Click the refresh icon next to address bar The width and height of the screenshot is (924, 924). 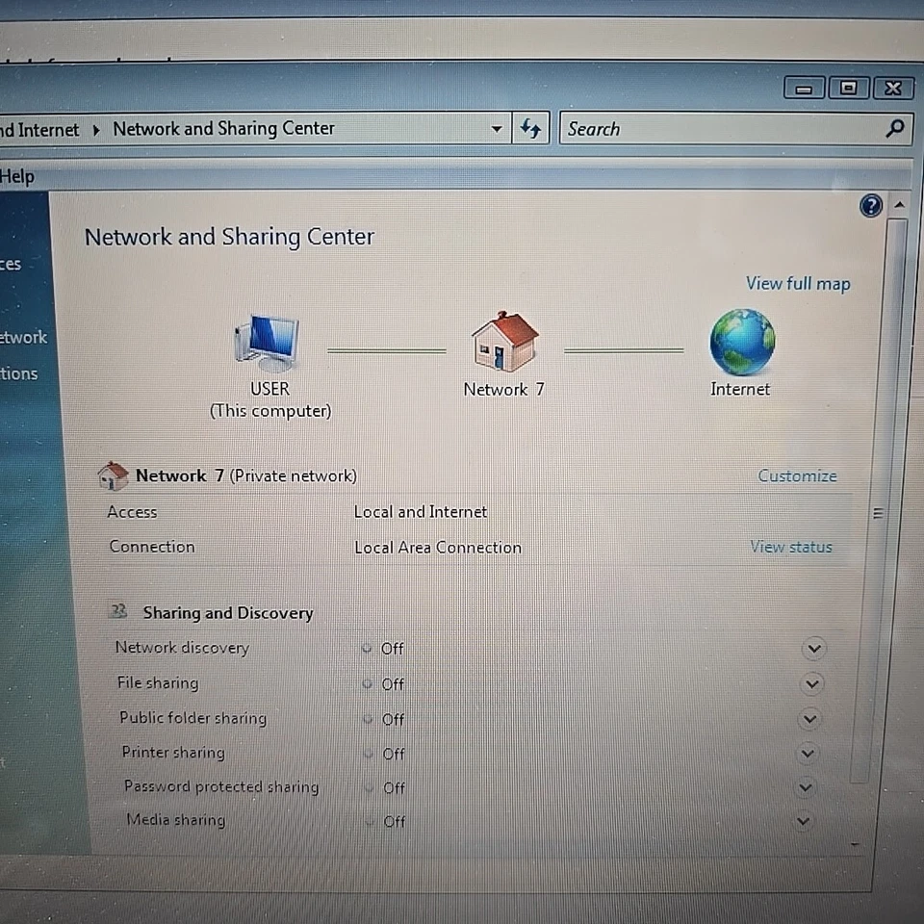pos(530,128)
